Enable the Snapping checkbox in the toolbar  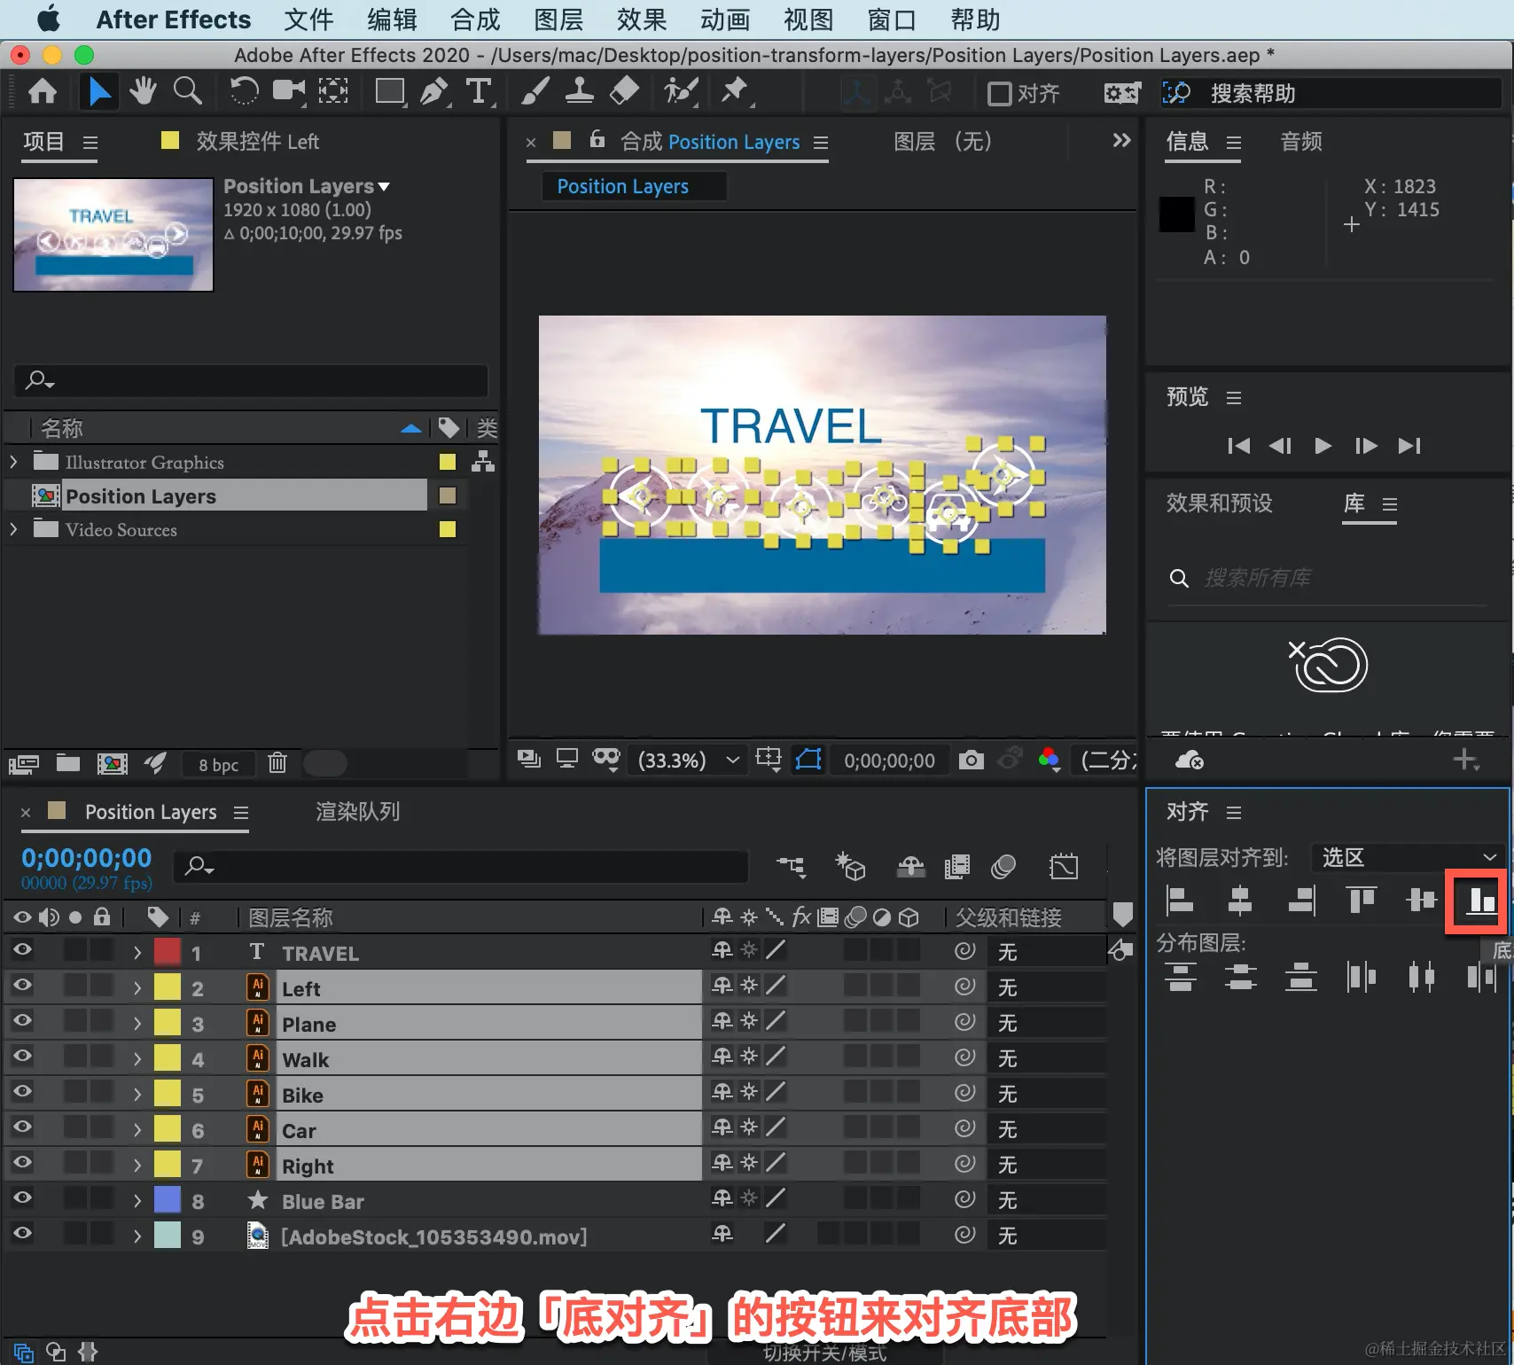999,93
